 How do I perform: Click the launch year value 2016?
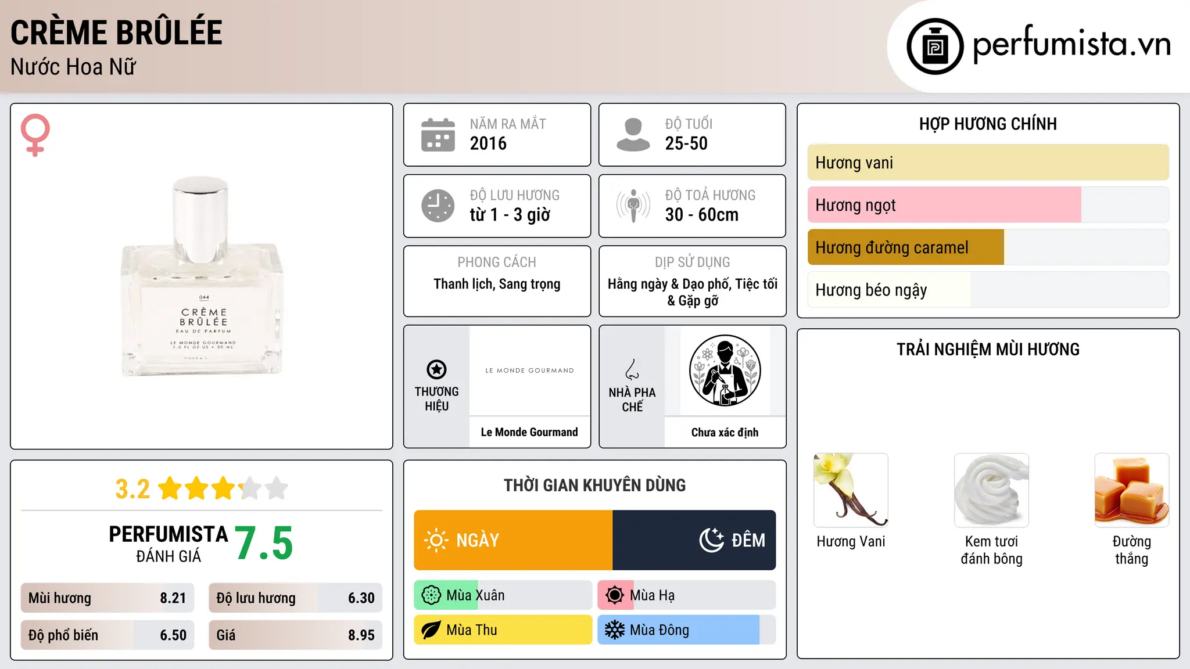tap(488, 143)
